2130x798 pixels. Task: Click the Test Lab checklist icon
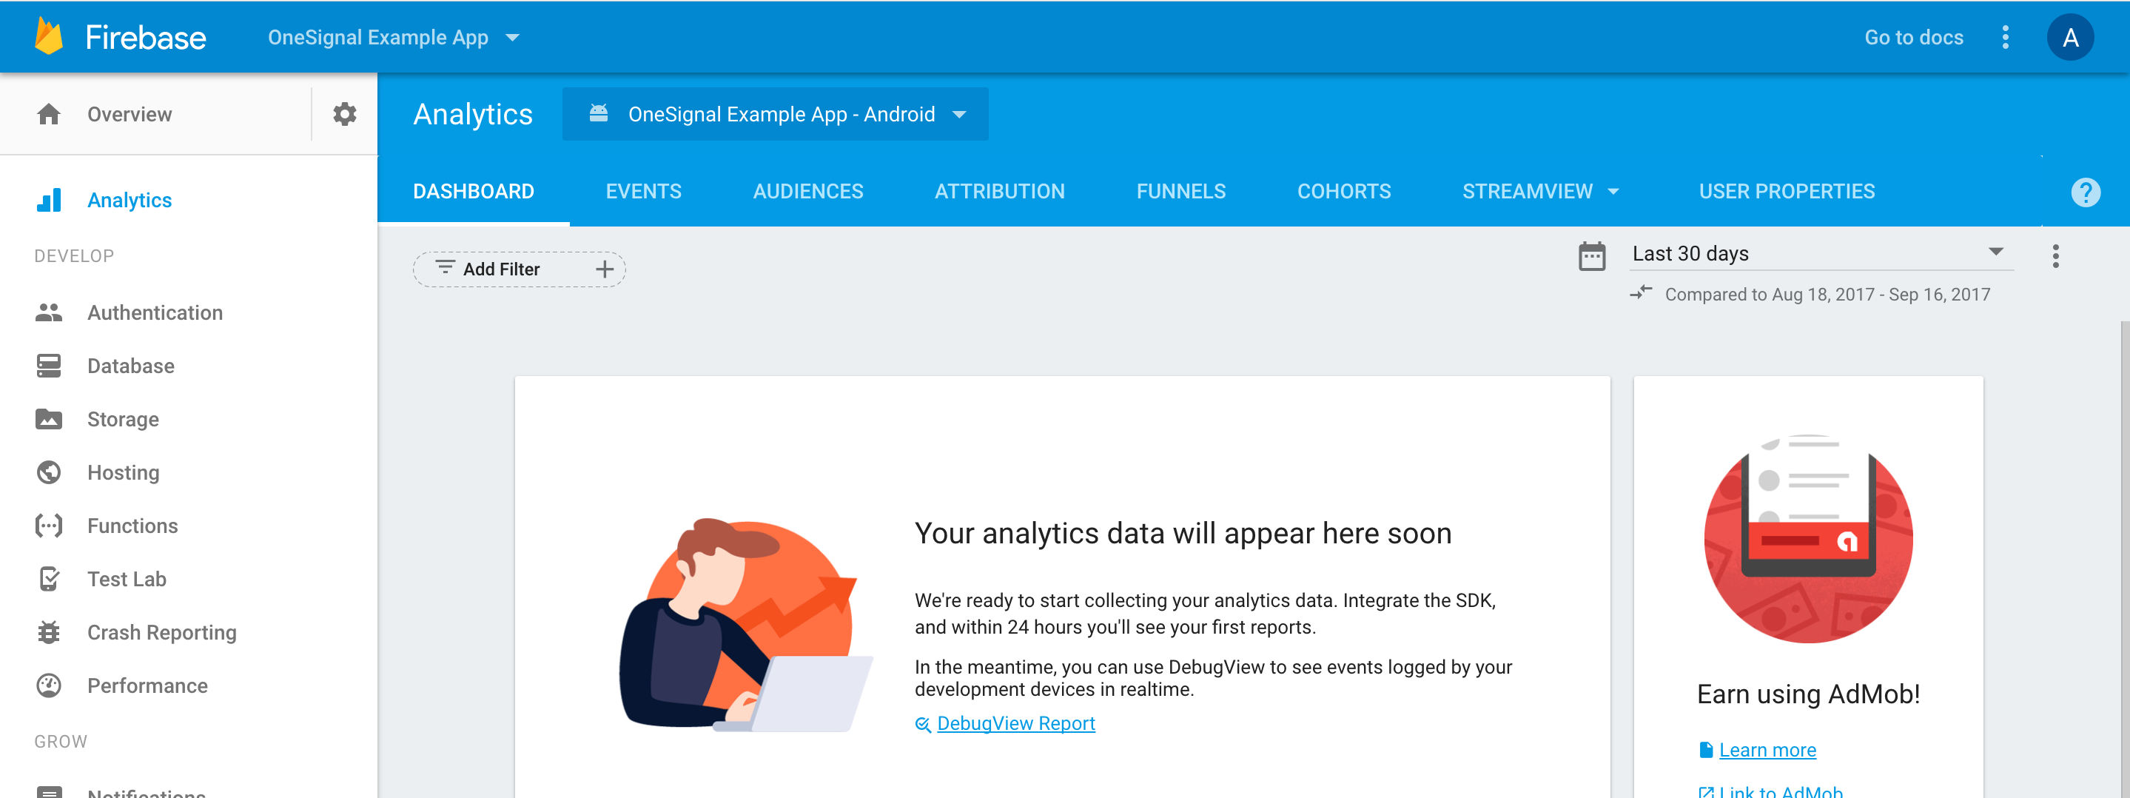49,579
